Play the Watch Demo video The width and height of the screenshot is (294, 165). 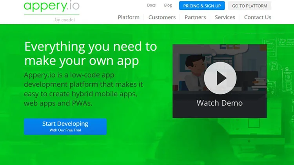(220, 78)
